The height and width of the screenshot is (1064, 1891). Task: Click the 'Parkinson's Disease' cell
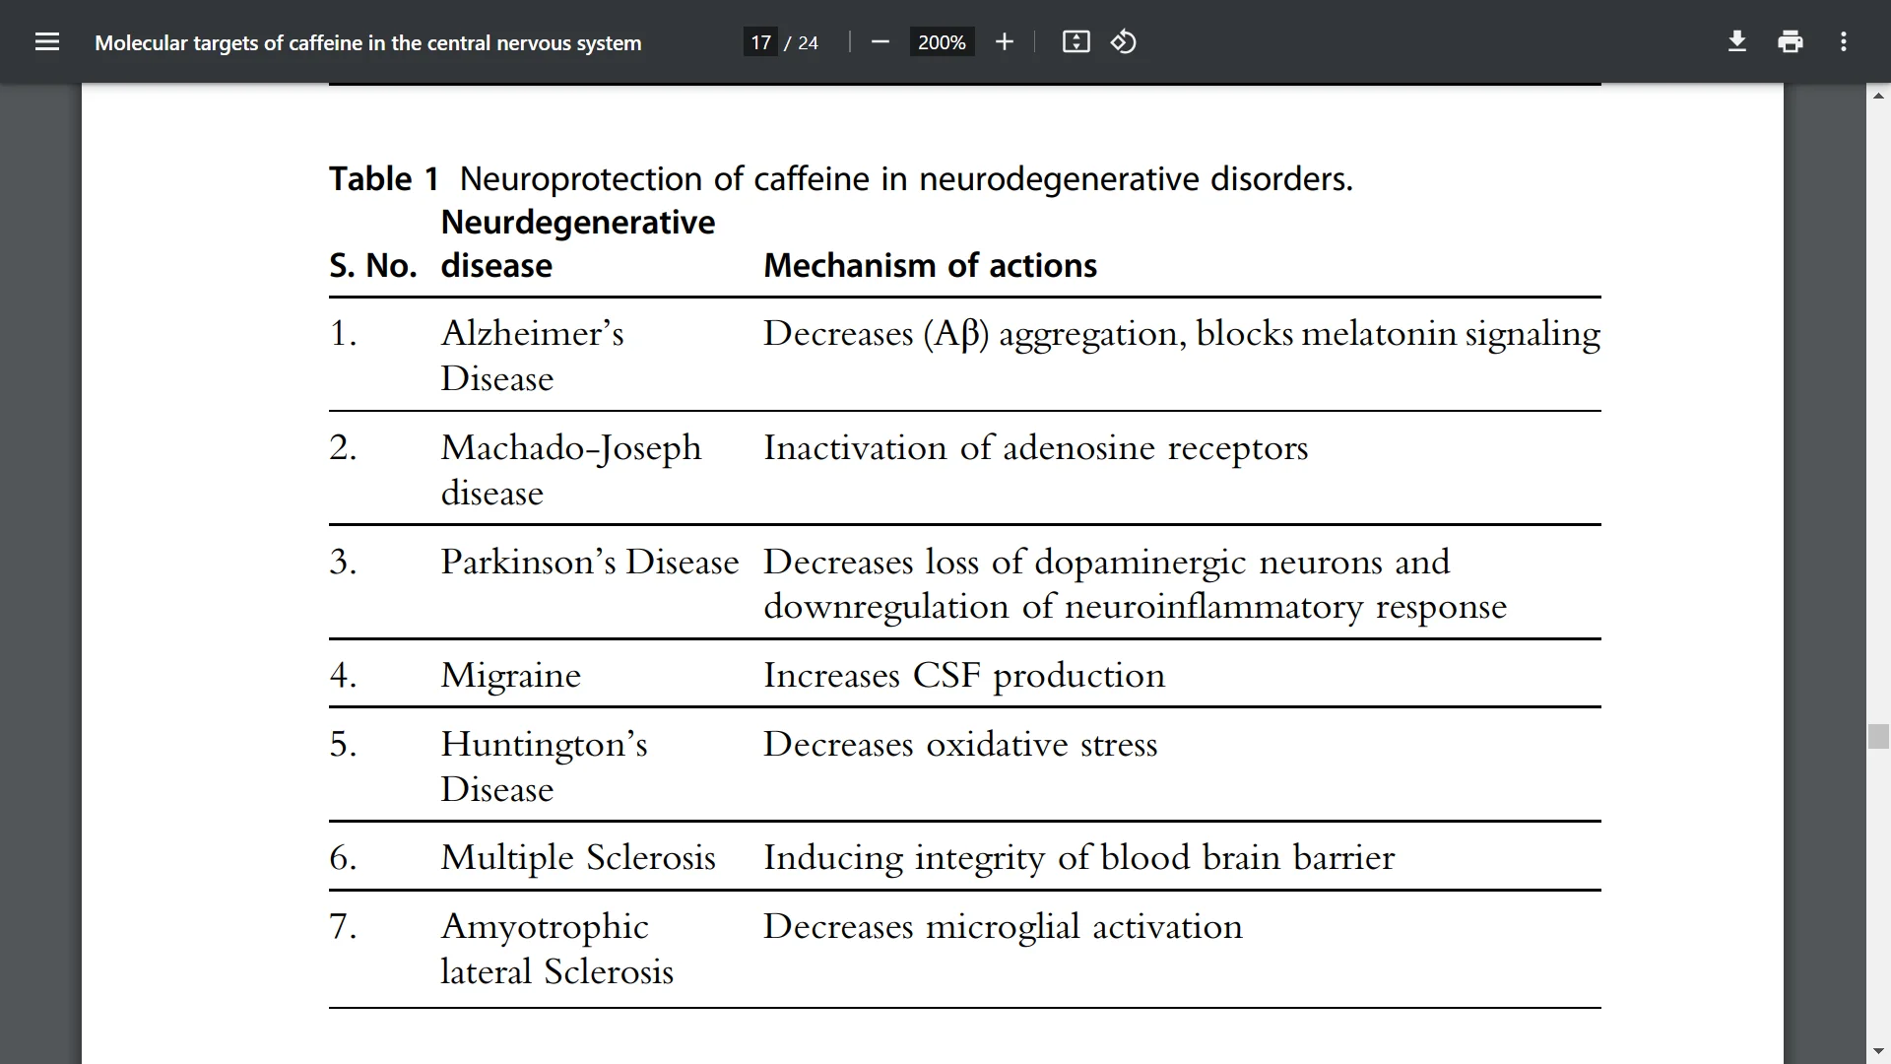pyautogui.click(x=589, y=562)
